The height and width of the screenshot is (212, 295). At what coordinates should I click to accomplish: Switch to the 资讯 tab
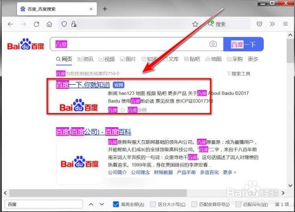pyautogui.click(x=86, y=59)
